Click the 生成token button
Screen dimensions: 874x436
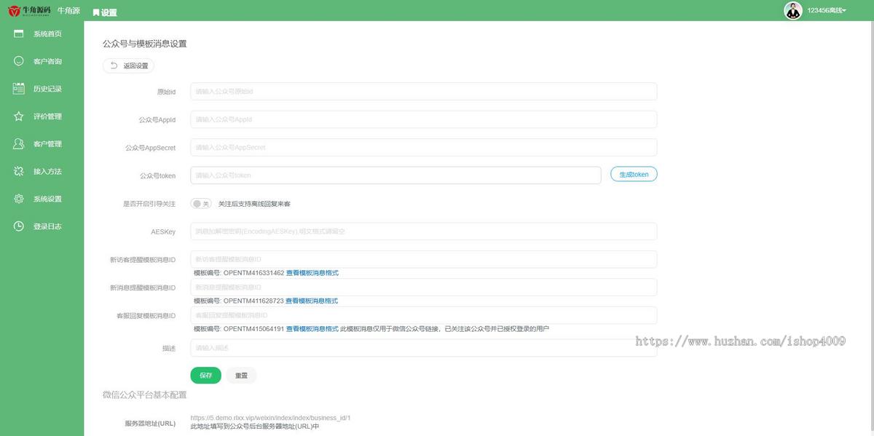point(634,175)
